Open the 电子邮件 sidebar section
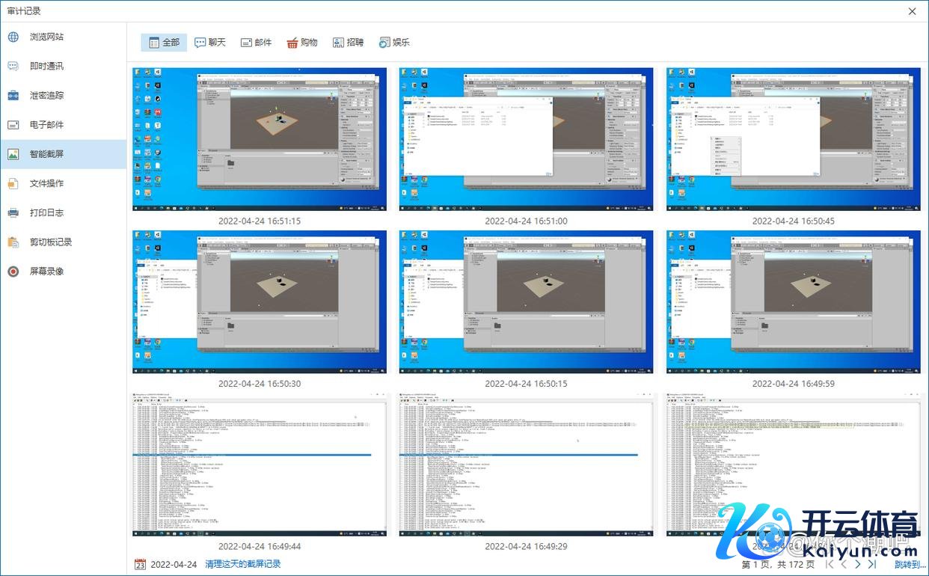 click(46, 125)
